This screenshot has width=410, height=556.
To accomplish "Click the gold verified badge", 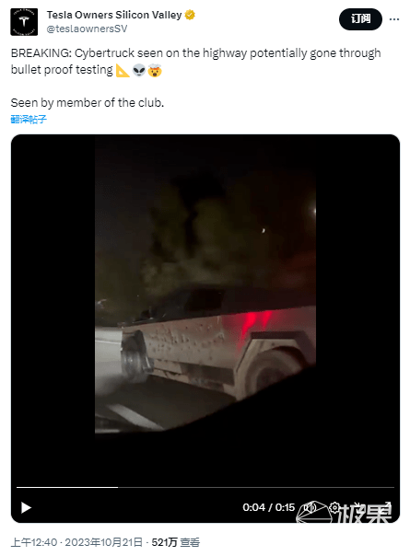I will [191, 15].
